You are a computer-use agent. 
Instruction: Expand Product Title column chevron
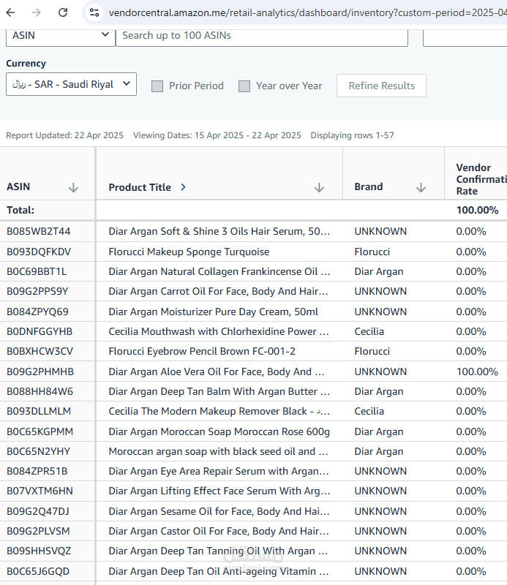(183, 187)
